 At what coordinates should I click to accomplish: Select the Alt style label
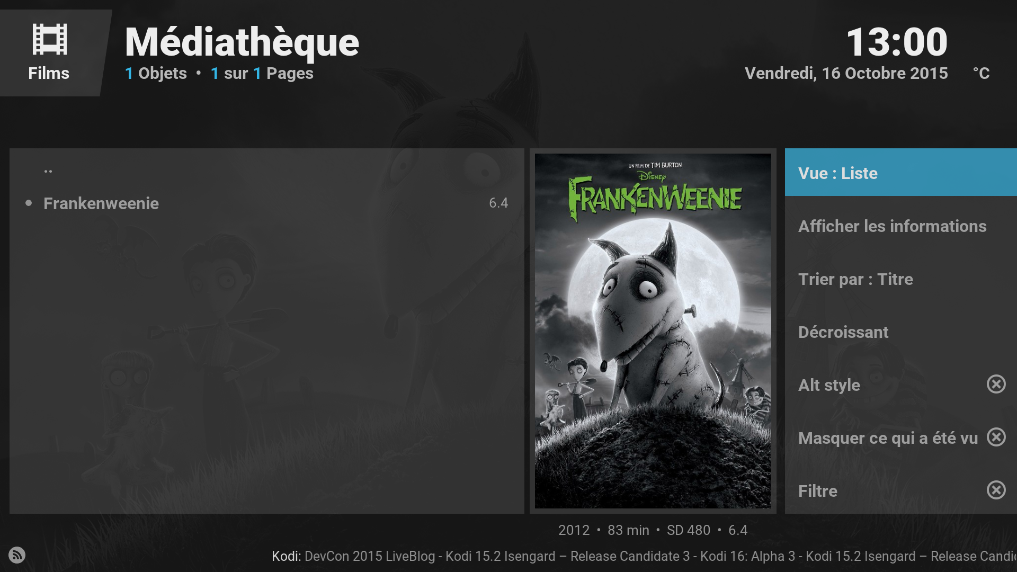(x=829, y=385)
